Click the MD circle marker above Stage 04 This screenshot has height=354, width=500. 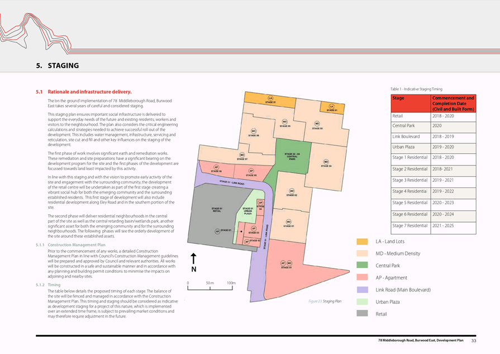tap(326, 162)
